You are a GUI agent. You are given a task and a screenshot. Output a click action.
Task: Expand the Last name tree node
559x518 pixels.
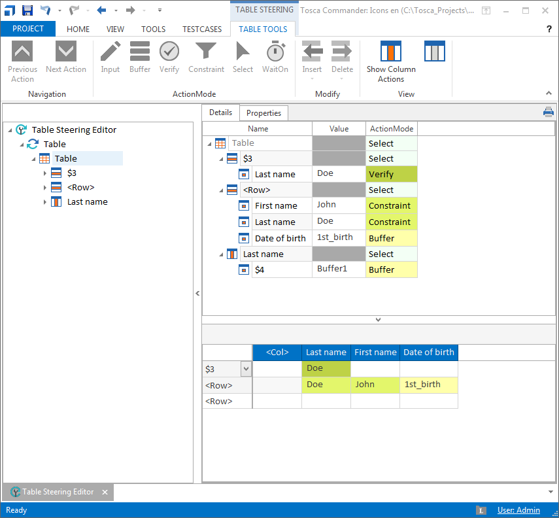tap(44, 202)
